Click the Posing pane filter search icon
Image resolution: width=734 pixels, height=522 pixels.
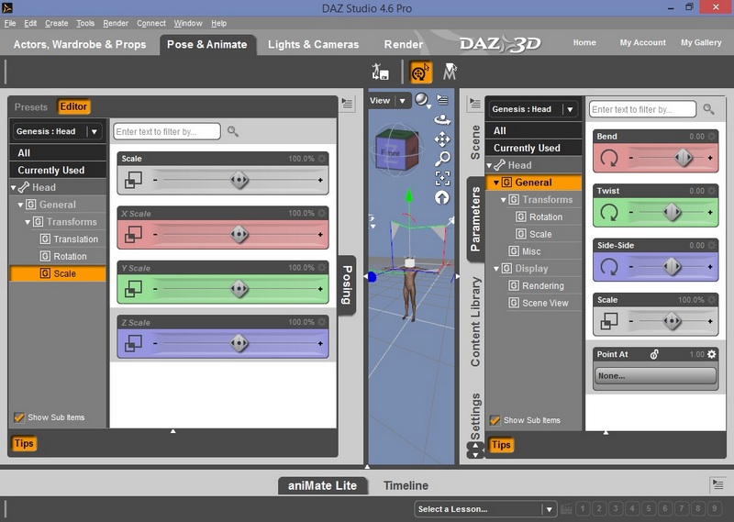(x=233, y=131)
